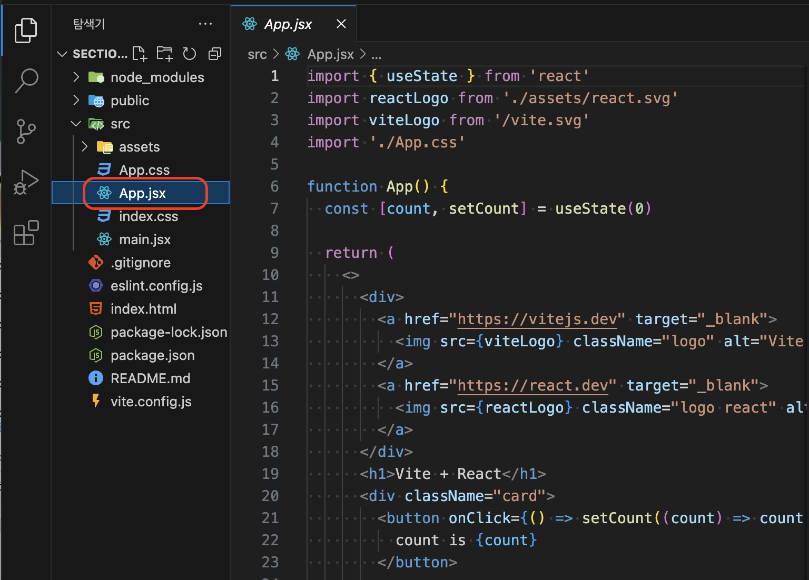Expand the assets folder
Image resolution: width=809 pixels, height=580 pixels.
pyautogui.click(x=85, y=147)
